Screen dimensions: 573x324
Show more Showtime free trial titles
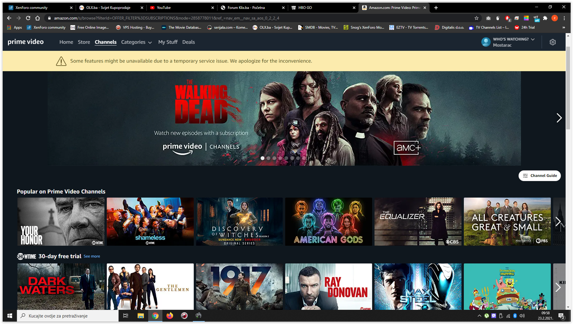click(x=558, y=287)
